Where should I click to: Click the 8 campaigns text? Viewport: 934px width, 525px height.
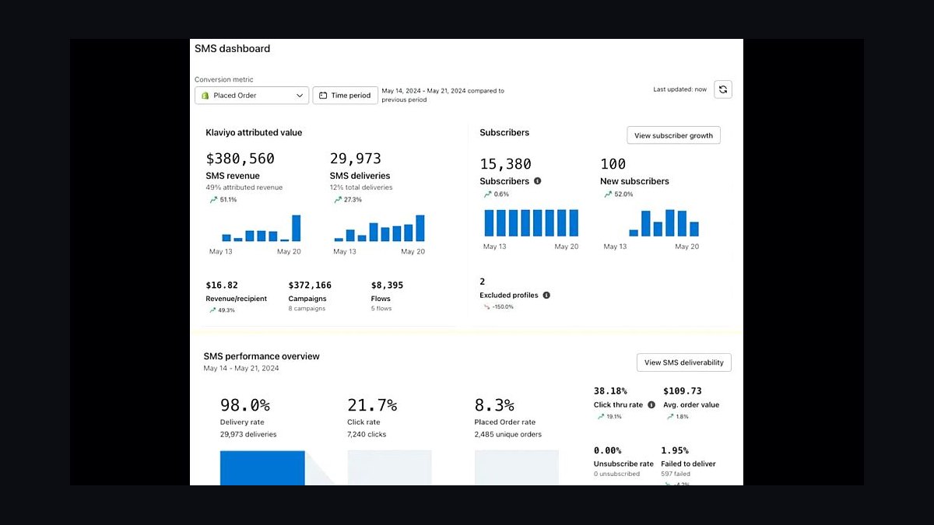pos(307,309)
